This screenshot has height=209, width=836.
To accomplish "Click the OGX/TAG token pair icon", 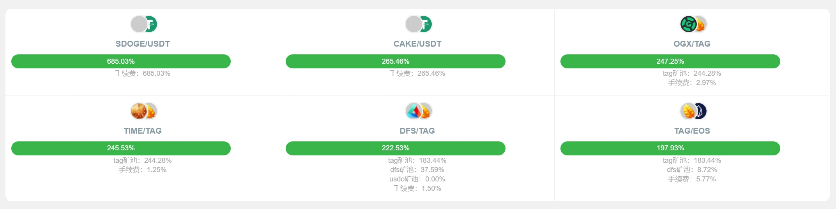I will point(693,24).
